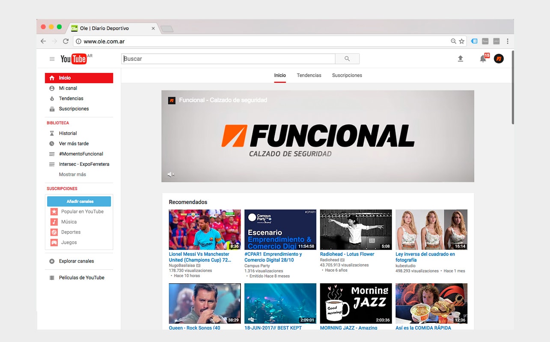Select the Inicio tab
The height and width of the screenshot is (342, 550).
pyautogui.click(x=280, y=75)
